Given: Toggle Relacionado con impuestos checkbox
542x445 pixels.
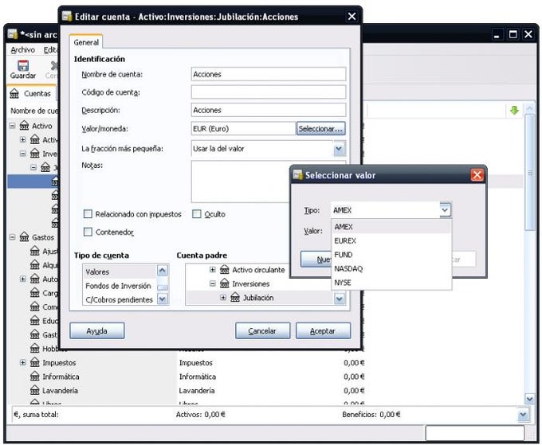Looking at the screenshot, I should click(x=88, y=214).
